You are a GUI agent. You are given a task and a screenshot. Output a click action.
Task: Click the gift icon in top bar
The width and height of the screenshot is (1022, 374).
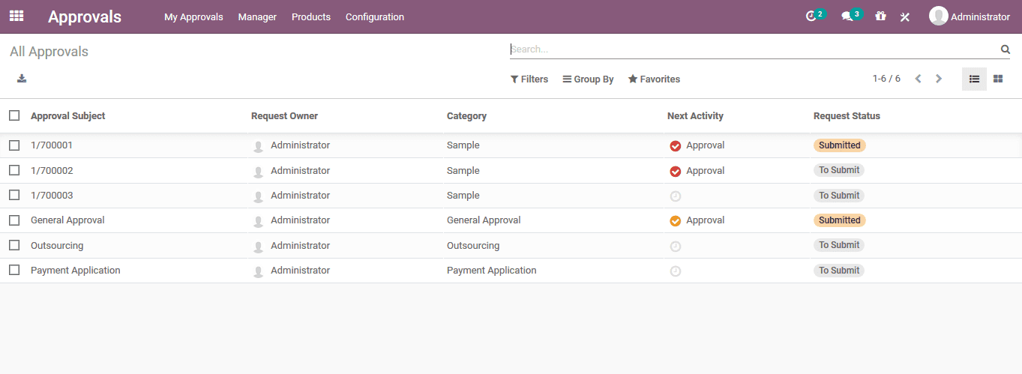click(x=880, y=16)
